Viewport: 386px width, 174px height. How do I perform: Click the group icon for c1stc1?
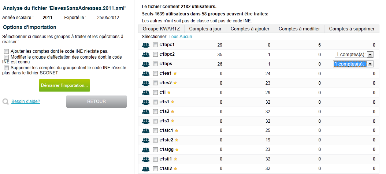[x=146, y=130]
